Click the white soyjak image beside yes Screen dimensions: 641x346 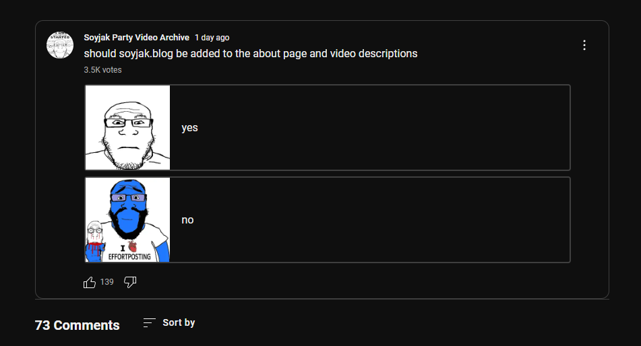[127, 127]
